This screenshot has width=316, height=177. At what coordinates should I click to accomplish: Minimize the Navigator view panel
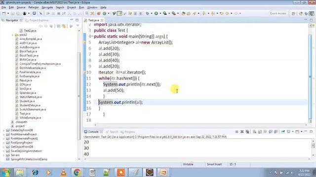tap(72, 20)
